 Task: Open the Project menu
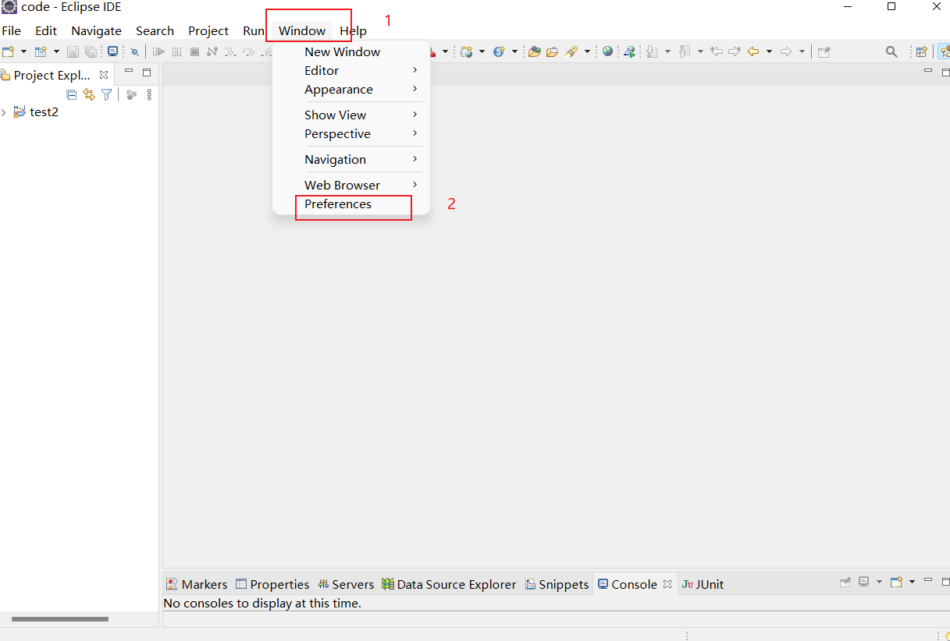point(208,31)
